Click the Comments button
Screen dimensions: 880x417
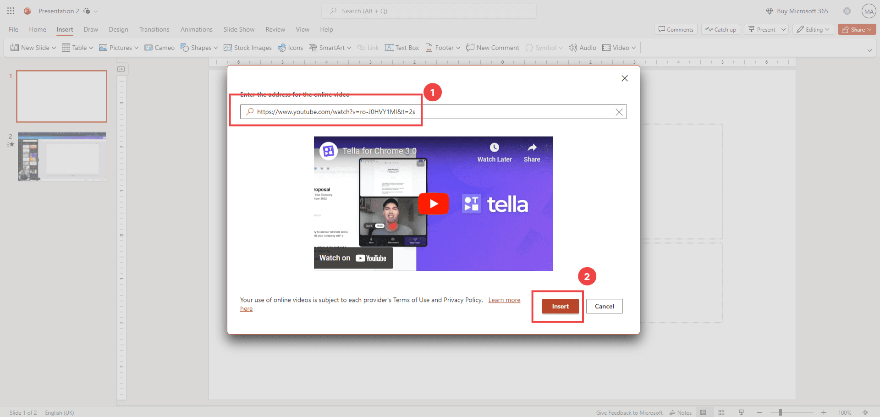click(x=676, y=29)
